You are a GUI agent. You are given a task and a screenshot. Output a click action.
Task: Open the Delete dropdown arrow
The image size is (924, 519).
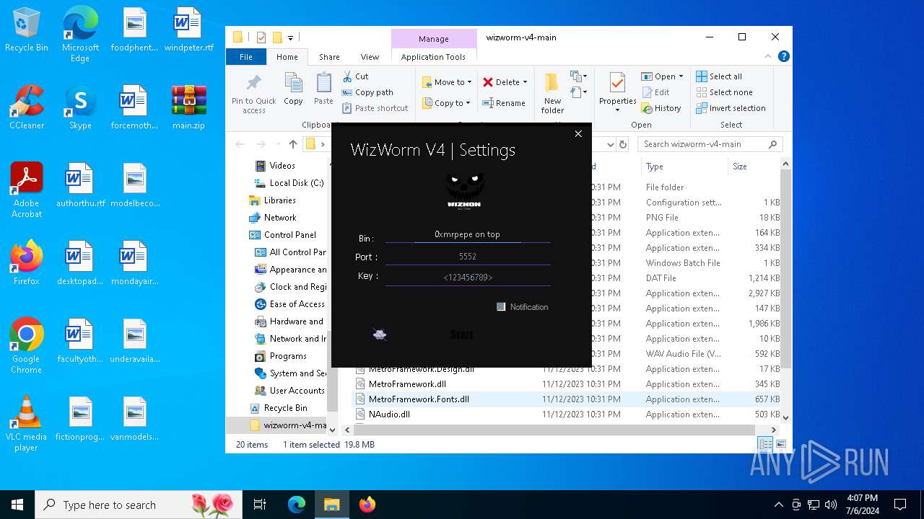tap(525, 82)
